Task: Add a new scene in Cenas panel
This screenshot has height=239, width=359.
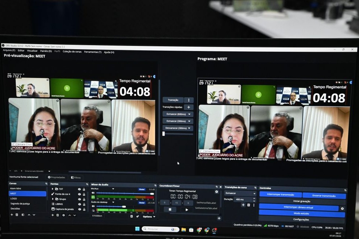Action: tap(12, 215)
